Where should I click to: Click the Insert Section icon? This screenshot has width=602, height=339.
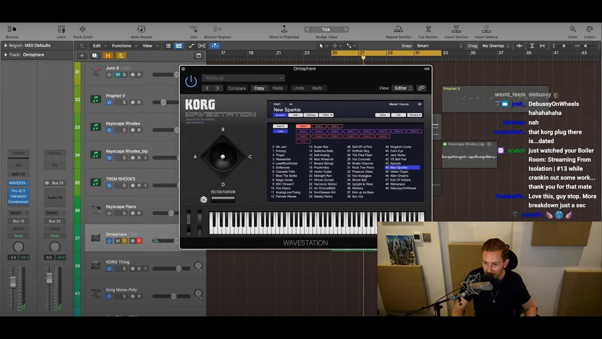456,29
